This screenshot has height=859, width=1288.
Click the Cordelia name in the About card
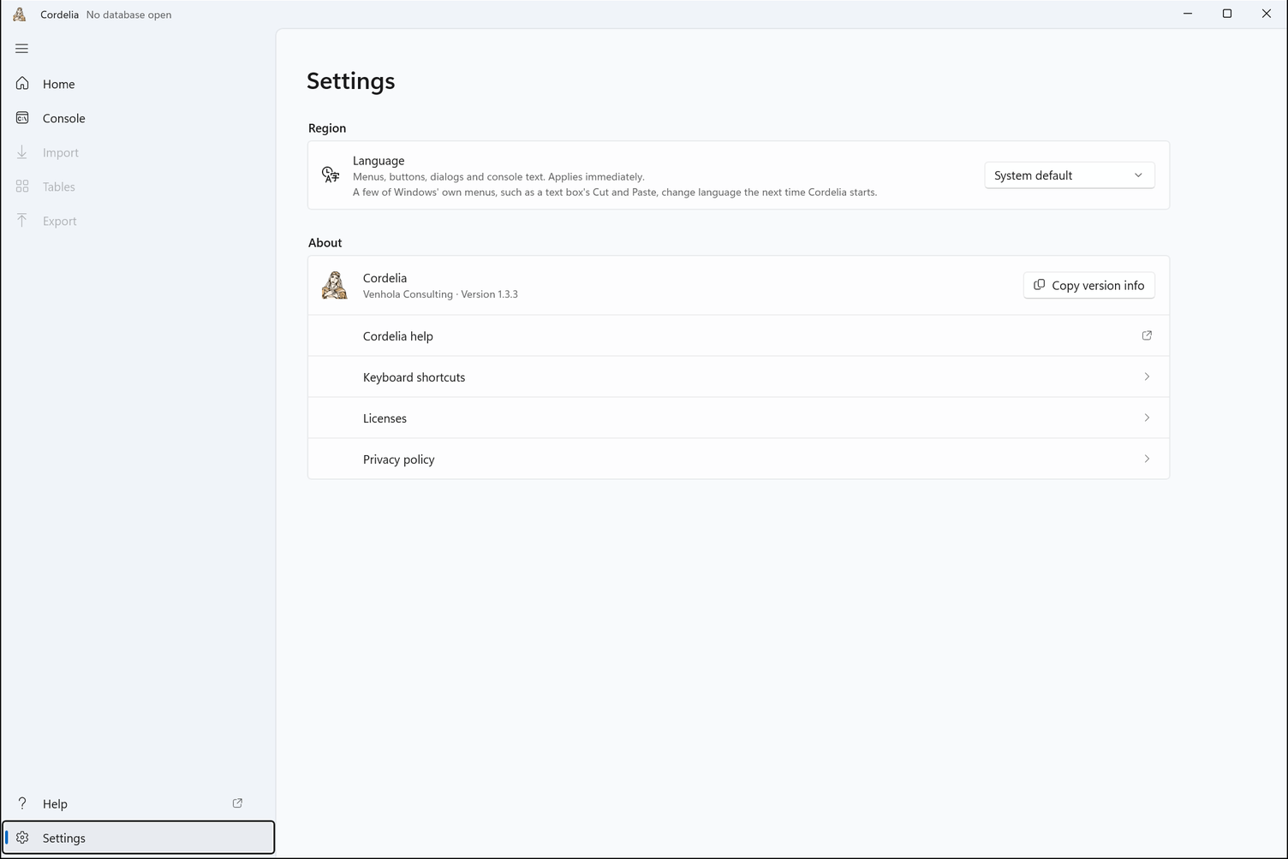385,278
